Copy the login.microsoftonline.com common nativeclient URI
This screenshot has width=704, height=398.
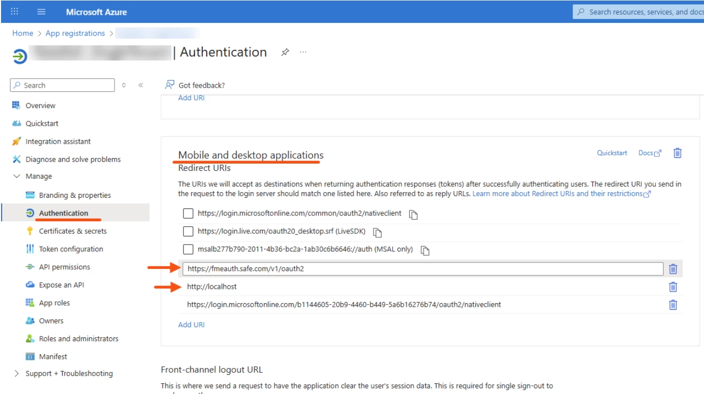click(414, 215)
